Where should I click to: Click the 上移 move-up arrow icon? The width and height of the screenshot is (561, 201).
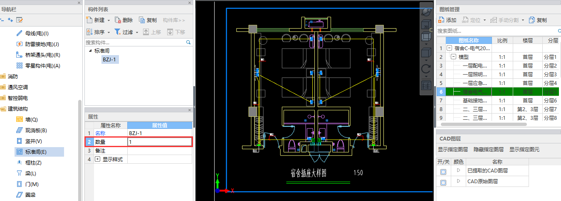tap(146, 32)
